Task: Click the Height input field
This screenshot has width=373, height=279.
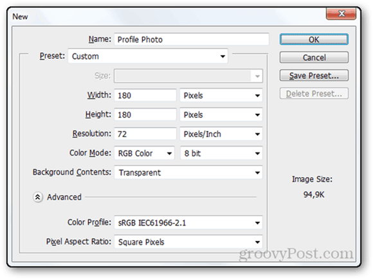Action: point(145,115)
